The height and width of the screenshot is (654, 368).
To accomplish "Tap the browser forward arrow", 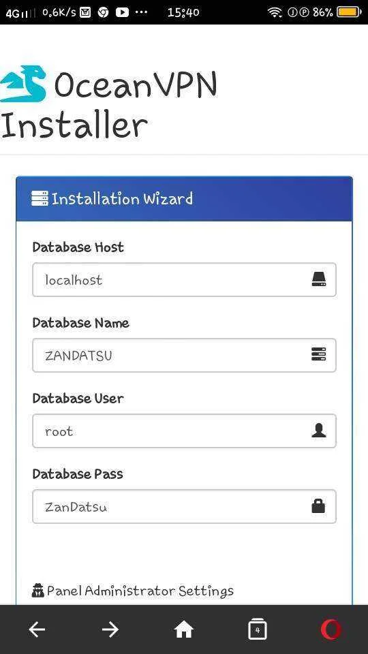I will (x=110, y=629).
